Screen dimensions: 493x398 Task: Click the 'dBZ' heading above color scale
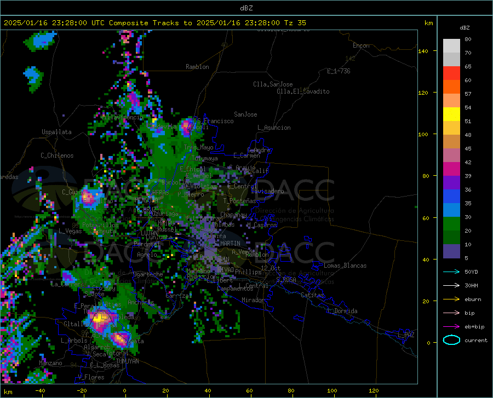coord(465,27)
